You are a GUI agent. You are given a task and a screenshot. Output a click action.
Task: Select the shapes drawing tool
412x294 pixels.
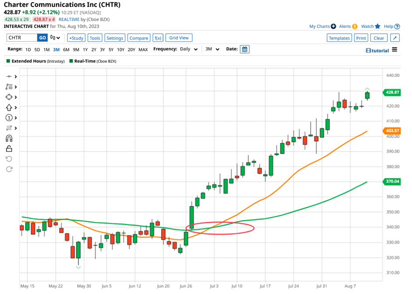(9, 97)
